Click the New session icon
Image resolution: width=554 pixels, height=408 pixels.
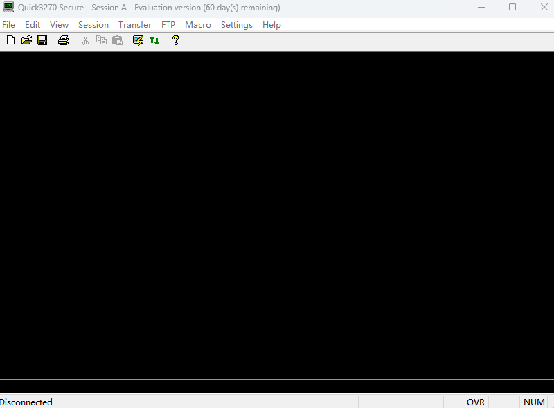10,40
